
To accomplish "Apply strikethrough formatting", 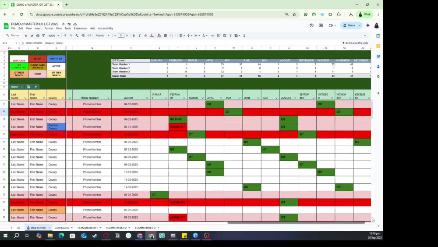I will click(x=145, y=36).
